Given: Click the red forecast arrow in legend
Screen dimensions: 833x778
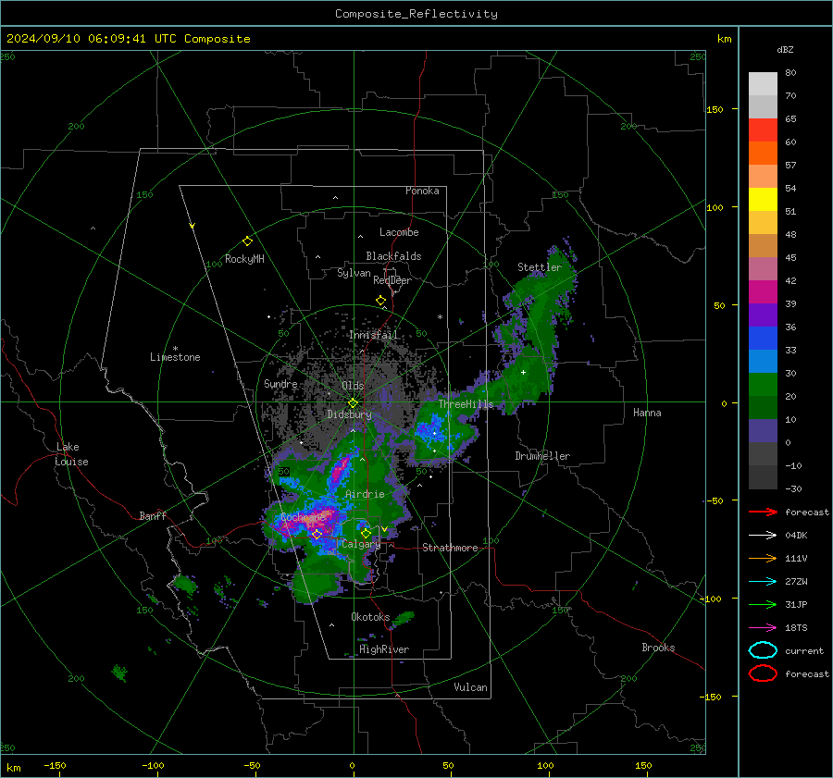Looking at the screenshot, I should [763, 512].
